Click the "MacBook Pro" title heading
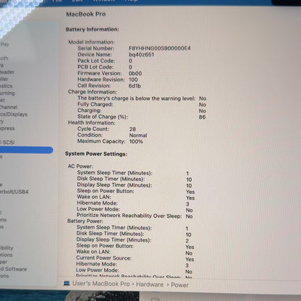The width and height of the screenshot is (301, 301). 86,14
